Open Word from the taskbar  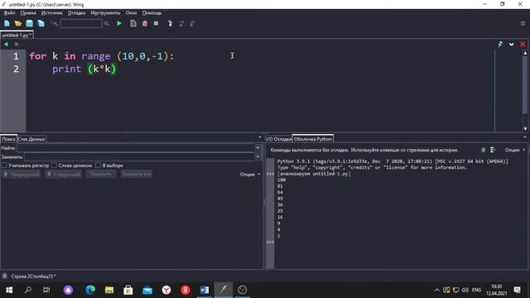point(205,290)
